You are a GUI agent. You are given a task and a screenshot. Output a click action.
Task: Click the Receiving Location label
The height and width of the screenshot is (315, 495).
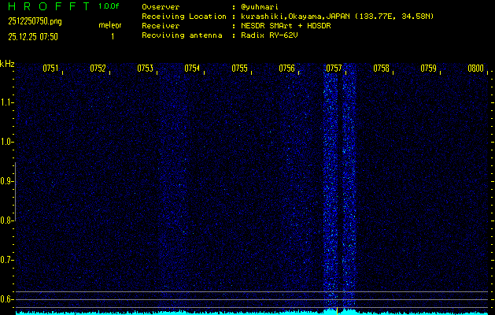[184, 17]
